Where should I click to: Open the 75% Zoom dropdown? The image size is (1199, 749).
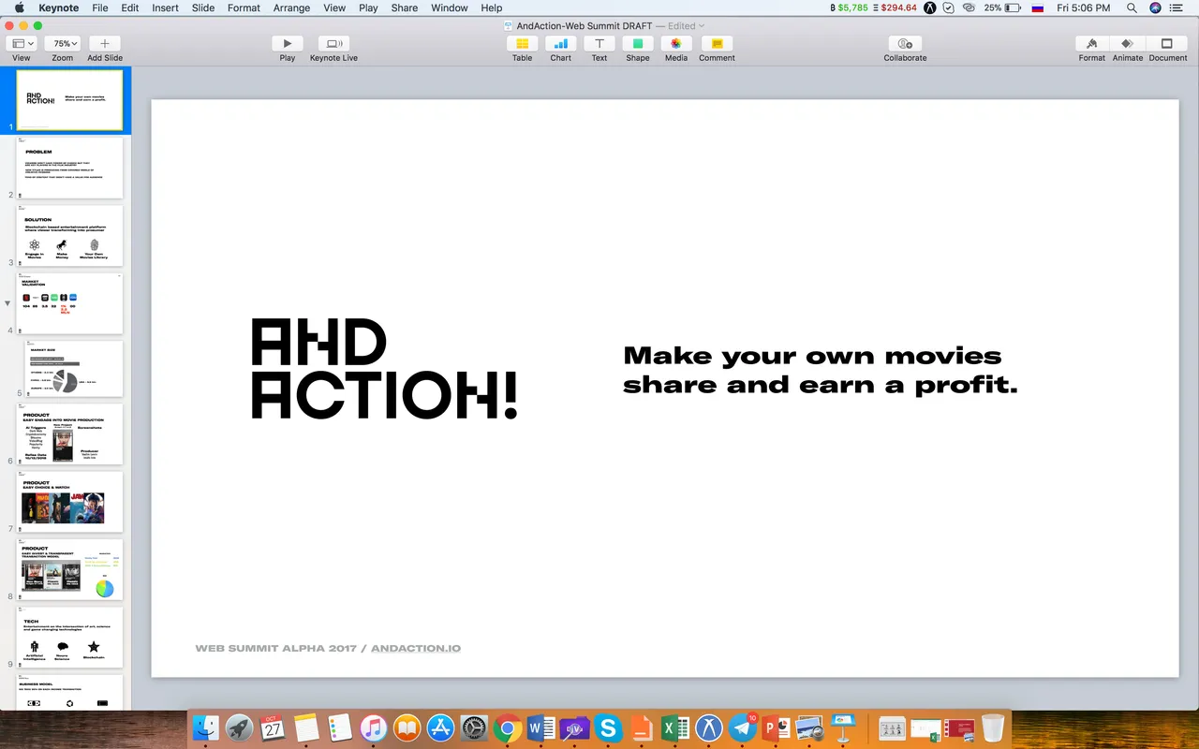(x=62, y=43)
